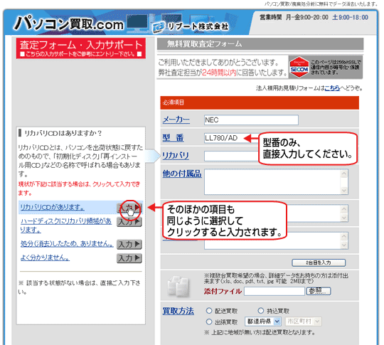Open the 他の付属品 field label link
384x345 pixels.
coord(182,174)
